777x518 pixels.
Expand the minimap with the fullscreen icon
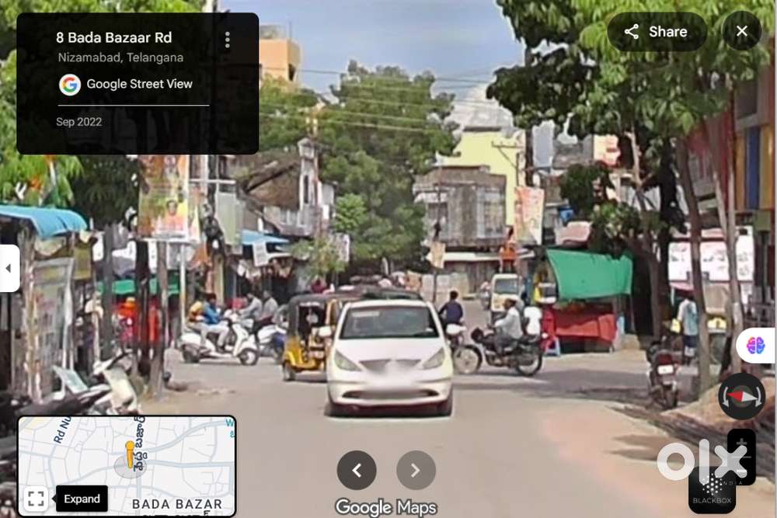[35, 498]
